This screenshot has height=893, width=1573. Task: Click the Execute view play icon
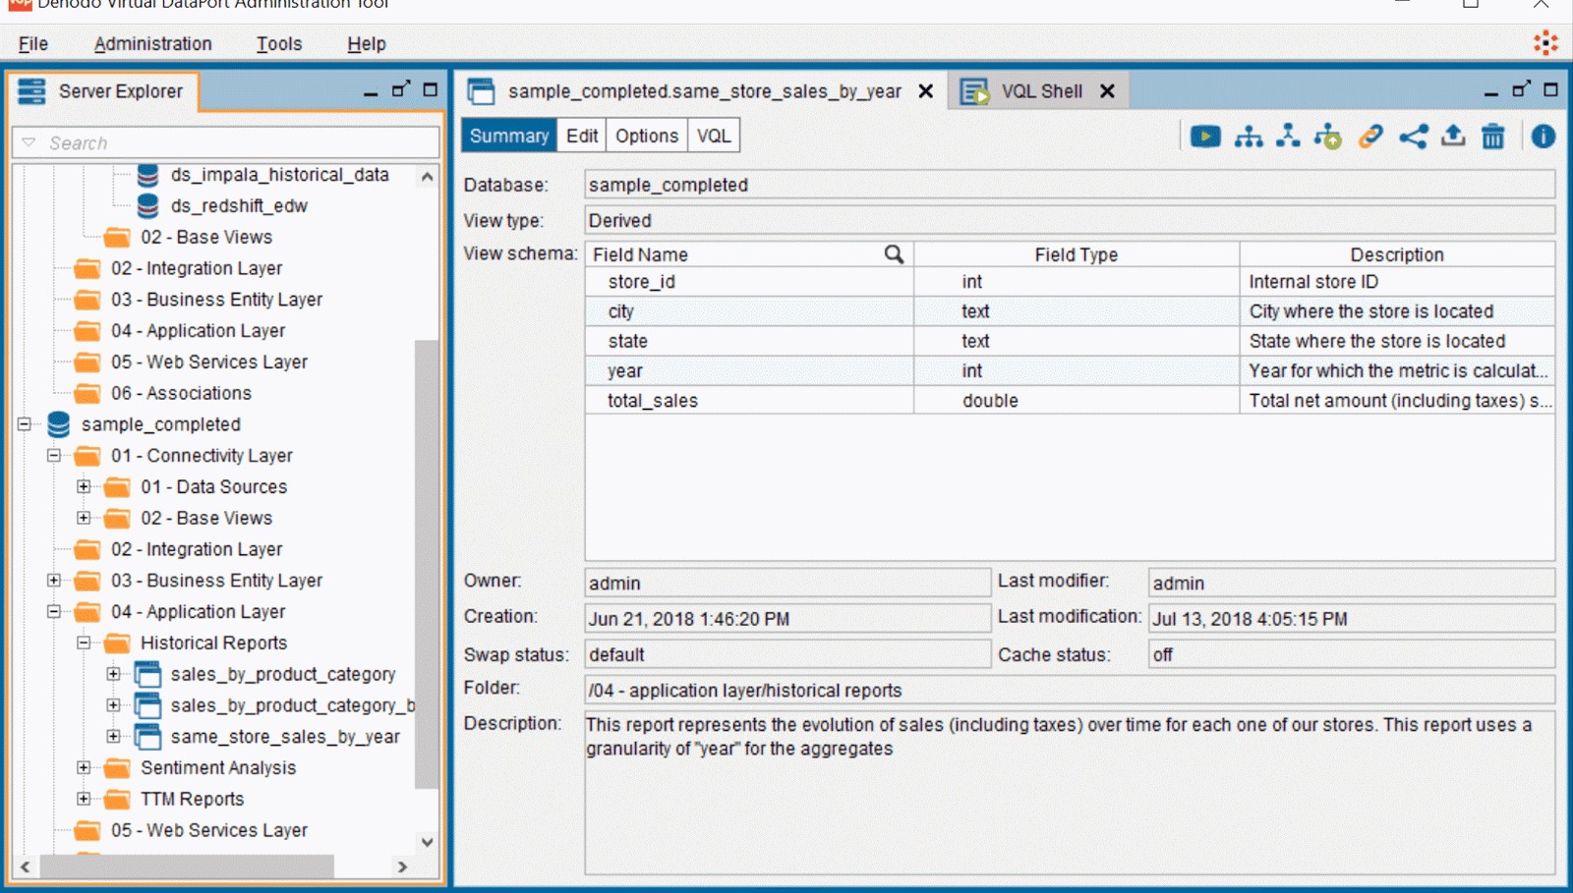pyautogui.click(x=1205, y=137)
